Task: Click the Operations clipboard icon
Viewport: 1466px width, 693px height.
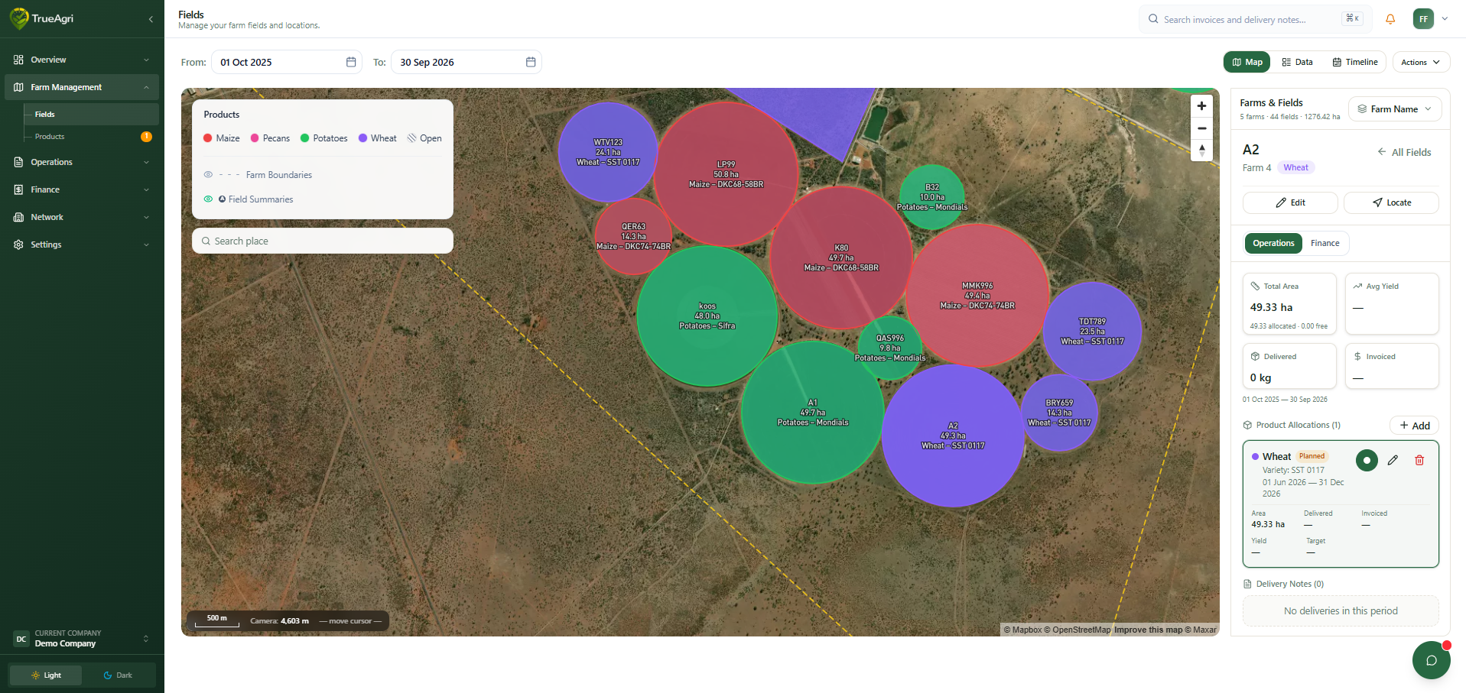Action: point(18,162)
